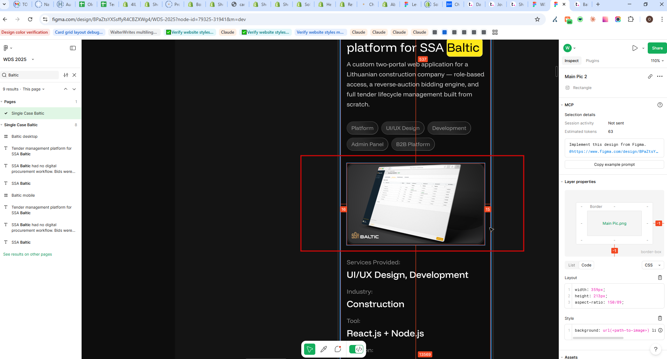Collapse the Pages section
This screenshot has height=359, width=667.
pos(2,102)
